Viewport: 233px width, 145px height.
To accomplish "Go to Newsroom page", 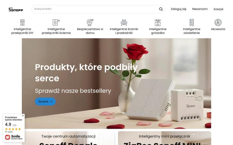I will (200, 9).
